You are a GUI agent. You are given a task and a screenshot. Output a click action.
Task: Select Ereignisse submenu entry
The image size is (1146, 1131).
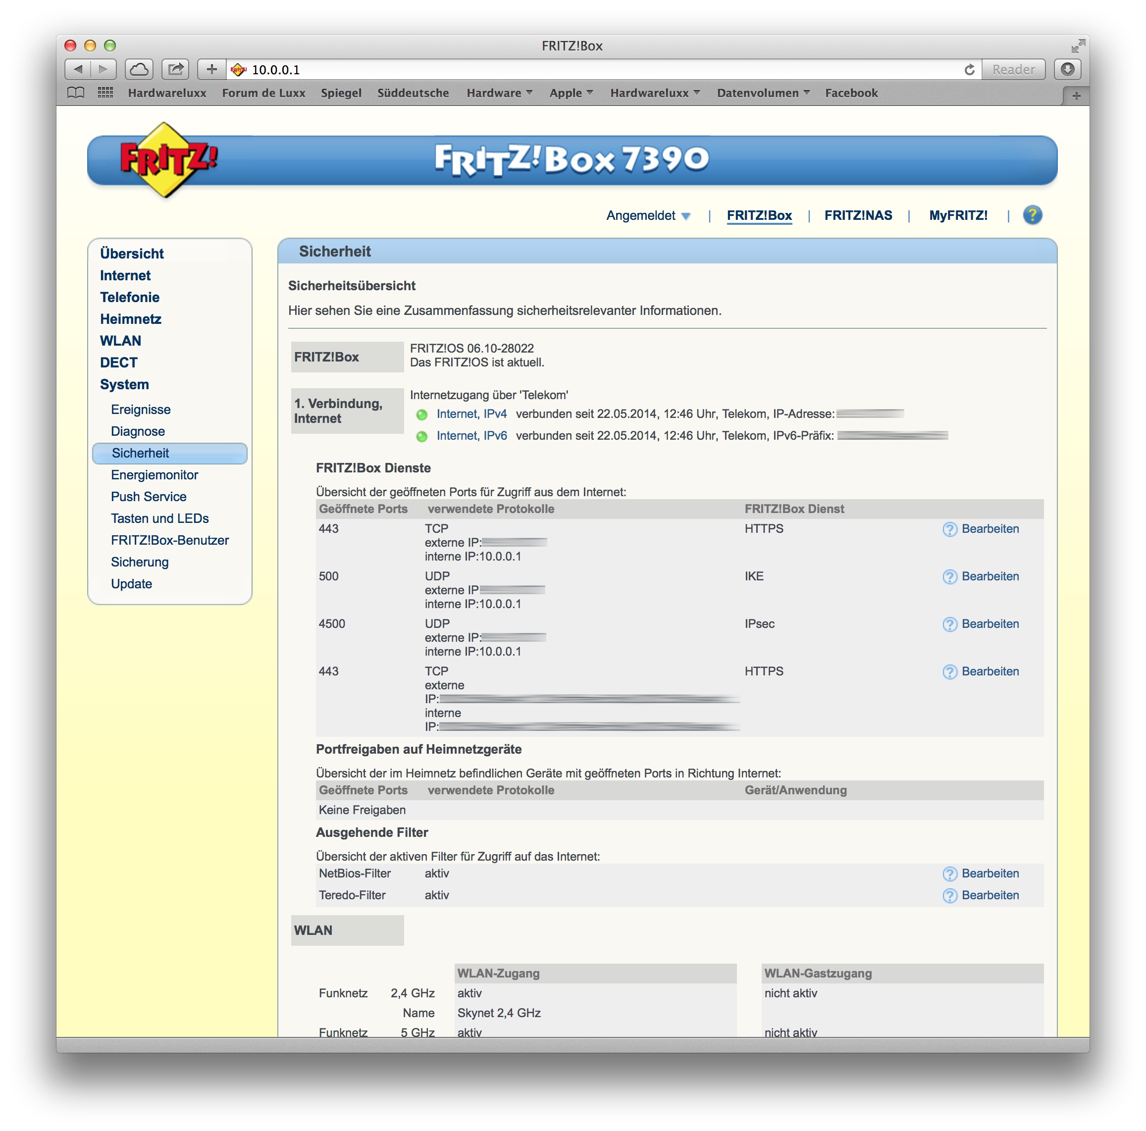click(141, 410)
